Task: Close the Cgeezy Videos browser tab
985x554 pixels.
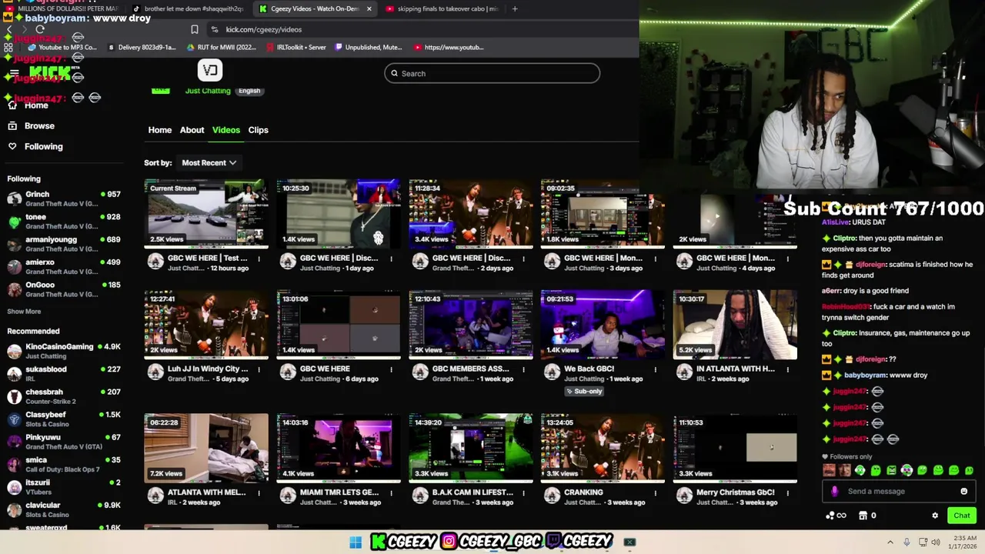Action: 369,8
